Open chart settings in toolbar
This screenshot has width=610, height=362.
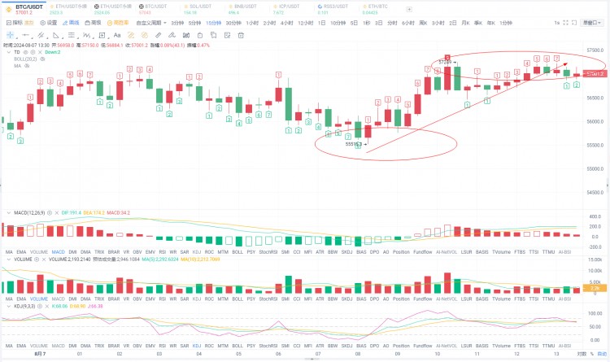[x=49, y=23]
